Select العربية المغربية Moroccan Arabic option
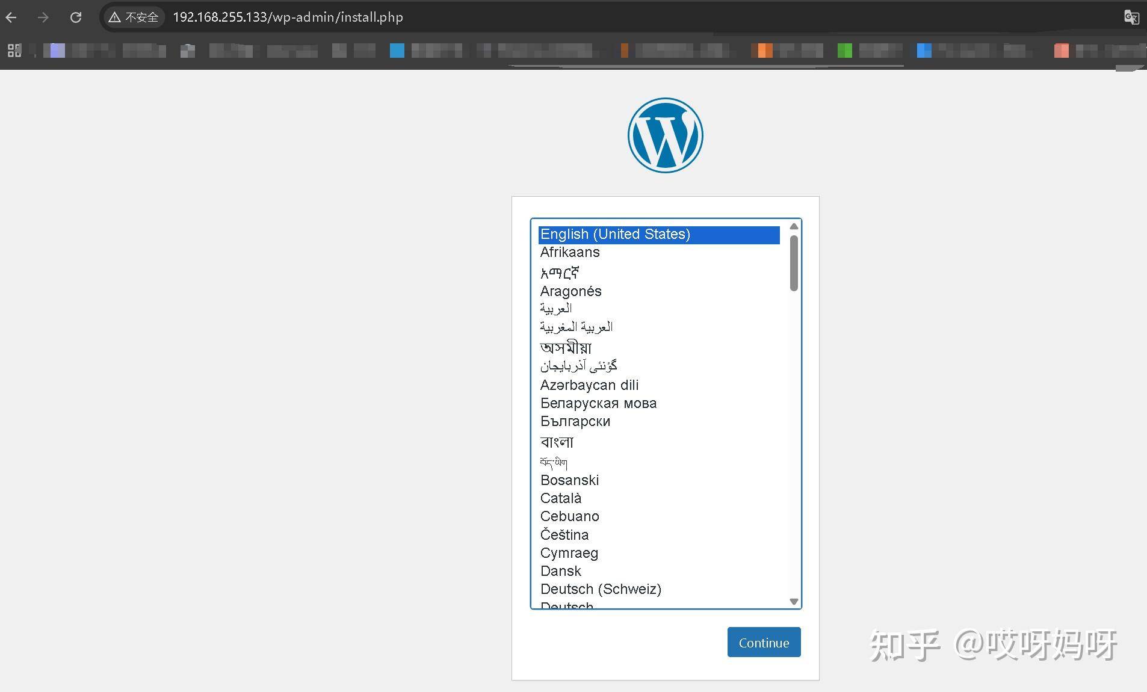Image resolution: width=1147 pixels, height=692 pixels. coord(659,327)
